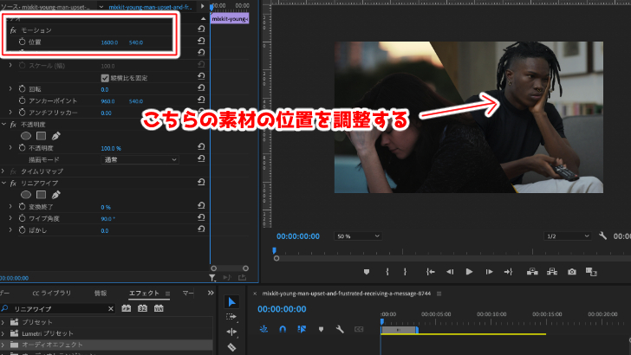Toggle timeline snap magnet
Viewport: 631px width, 355px height.
point(283,329)
